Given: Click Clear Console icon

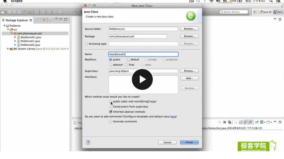Looking at the screenshot, I should coord(236,122).
